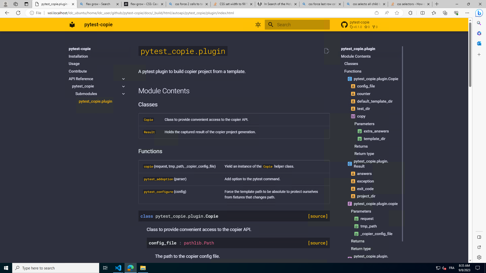Screen dimensions: 486x273
Task: Click the M icon beside copy method
Action: (x=353, y=116)
